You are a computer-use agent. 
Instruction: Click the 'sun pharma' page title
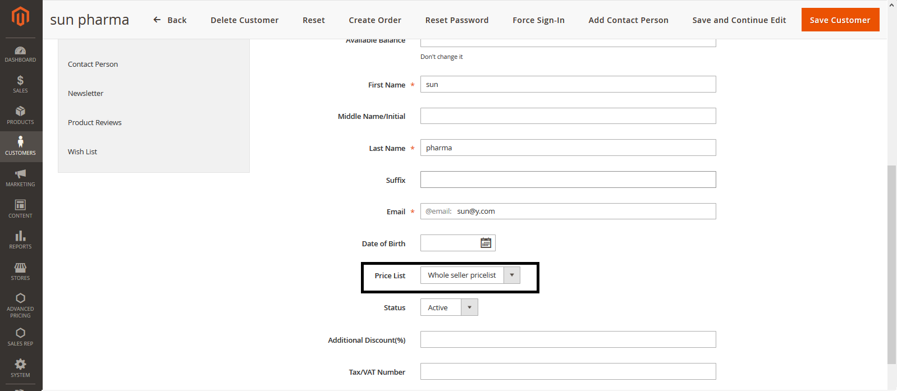point(90,20)
